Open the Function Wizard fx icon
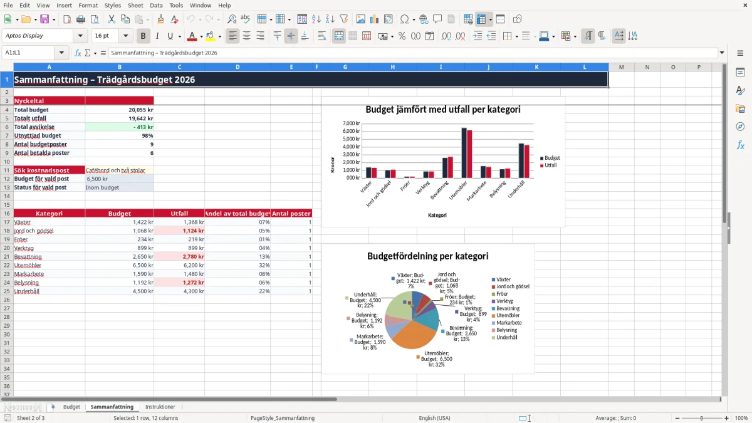752x423 pixels. coord(78,53)
